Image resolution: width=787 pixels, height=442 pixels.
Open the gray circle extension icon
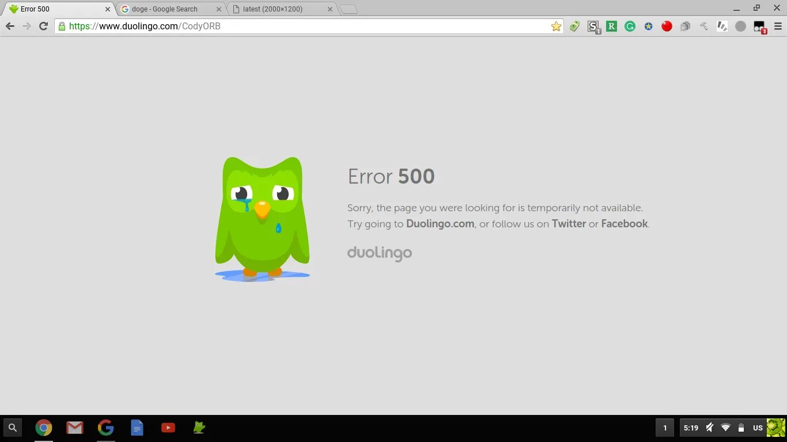(741, 26)
